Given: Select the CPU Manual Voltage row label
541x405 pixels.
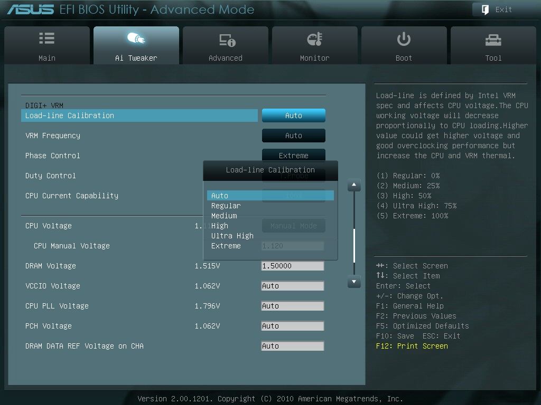Looking at the screenshot, I should click(72, 246).
